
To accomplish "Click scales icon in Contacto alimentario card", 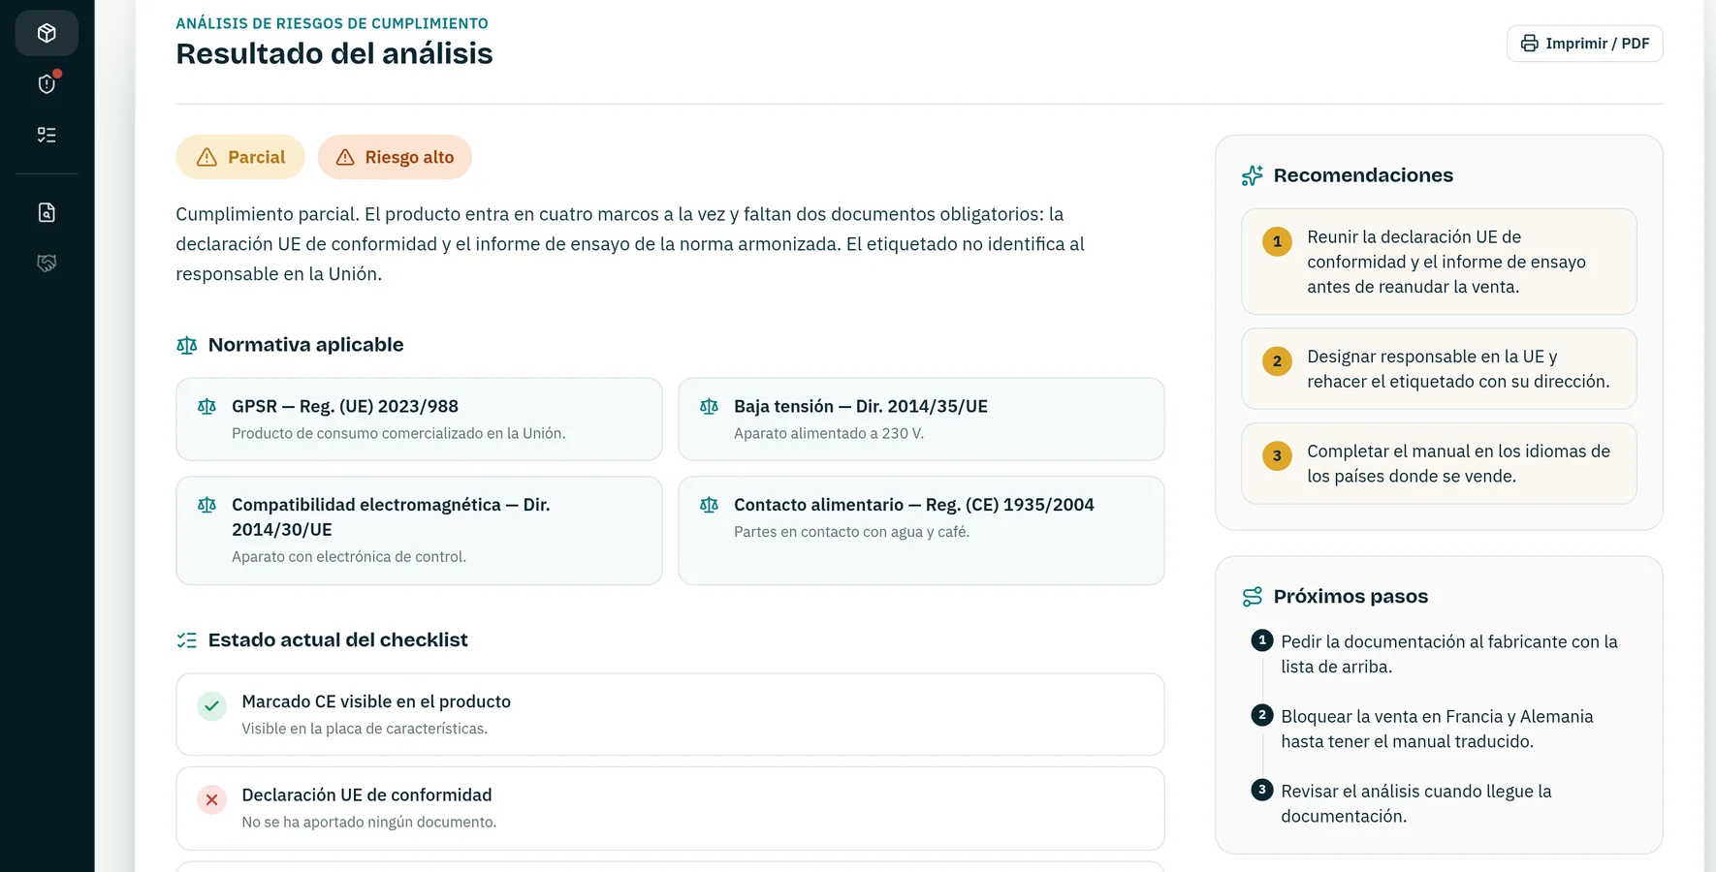I will click(709, 505).
